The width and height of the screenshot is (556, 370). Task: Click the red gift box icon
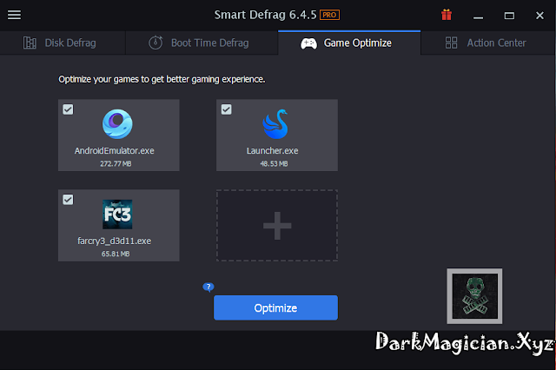click(447, 15)
